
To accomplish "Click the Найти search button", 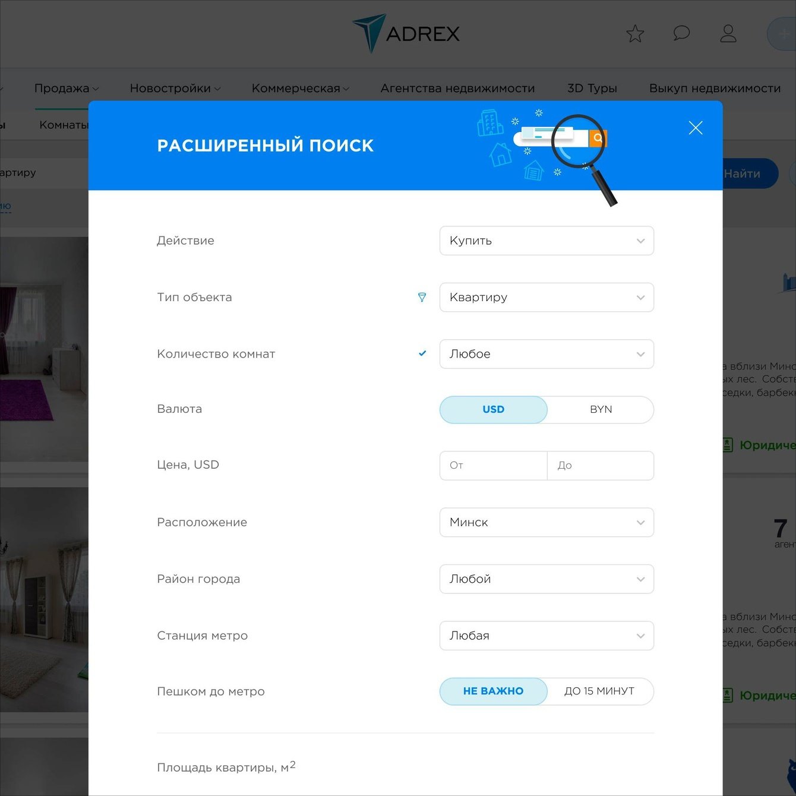I will coord(750,173).
